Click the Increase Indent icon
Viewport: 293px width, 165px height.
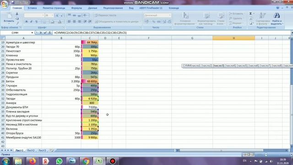90,22
